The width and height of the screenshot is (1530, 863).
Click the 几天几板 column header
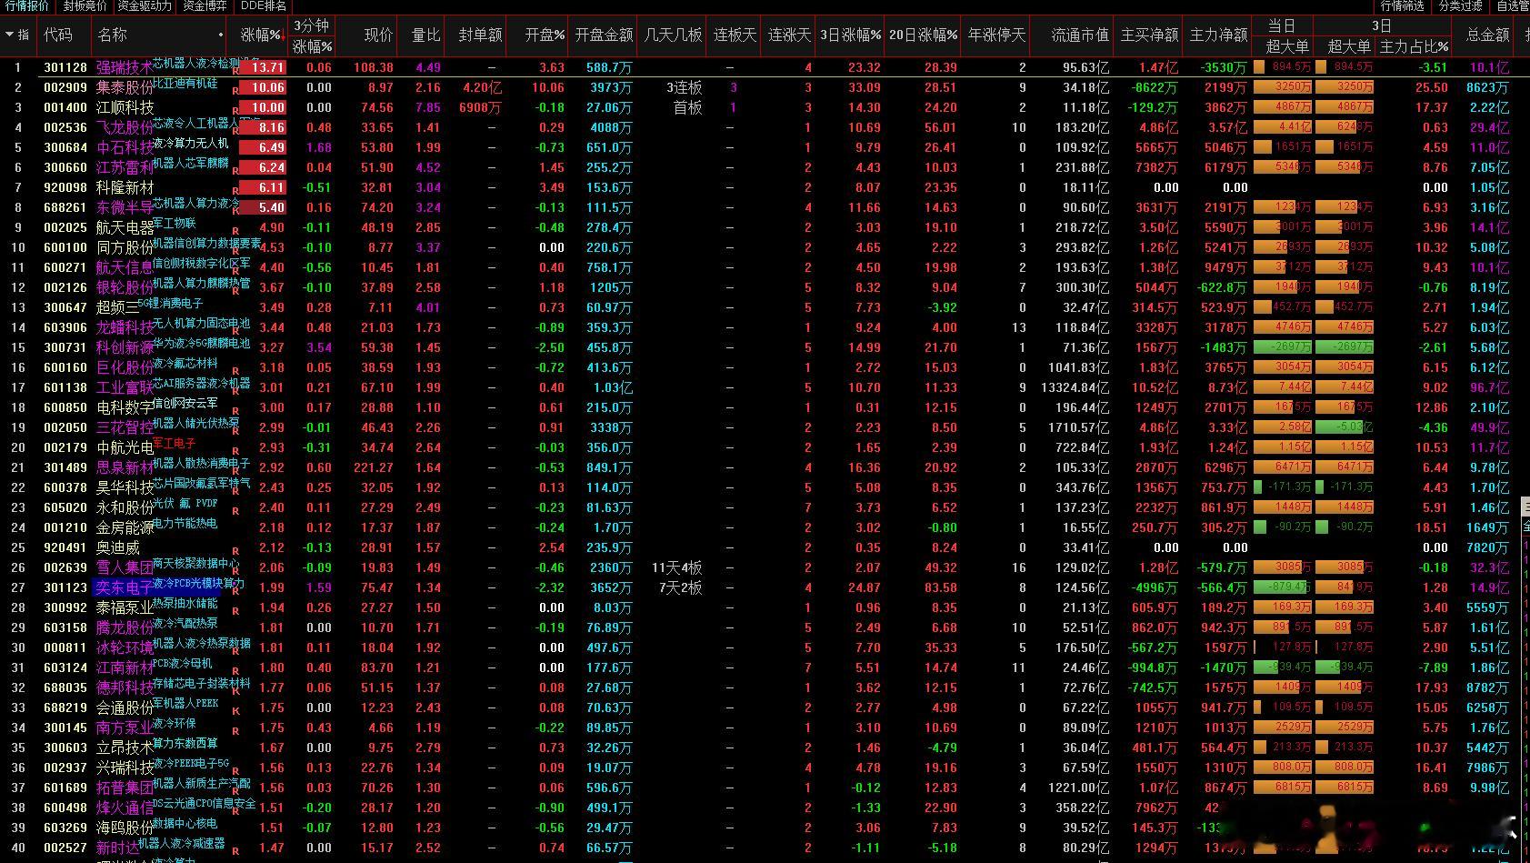point(673,35)
